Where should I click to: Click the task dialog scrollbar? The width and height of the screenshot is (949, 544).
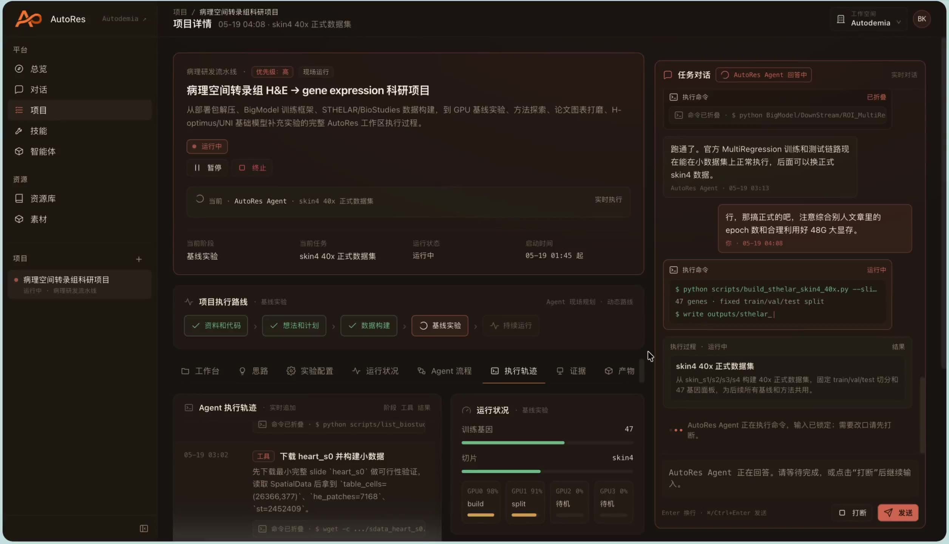(922, 415)
